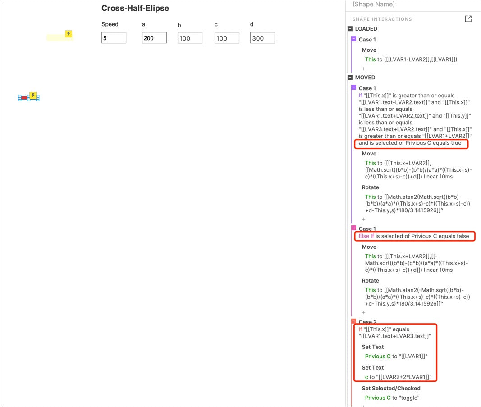Image resolution: width=481 pixels, height=407 pixels.
Task: Click the Shape Name field
Action: click(x=406, y=5)
